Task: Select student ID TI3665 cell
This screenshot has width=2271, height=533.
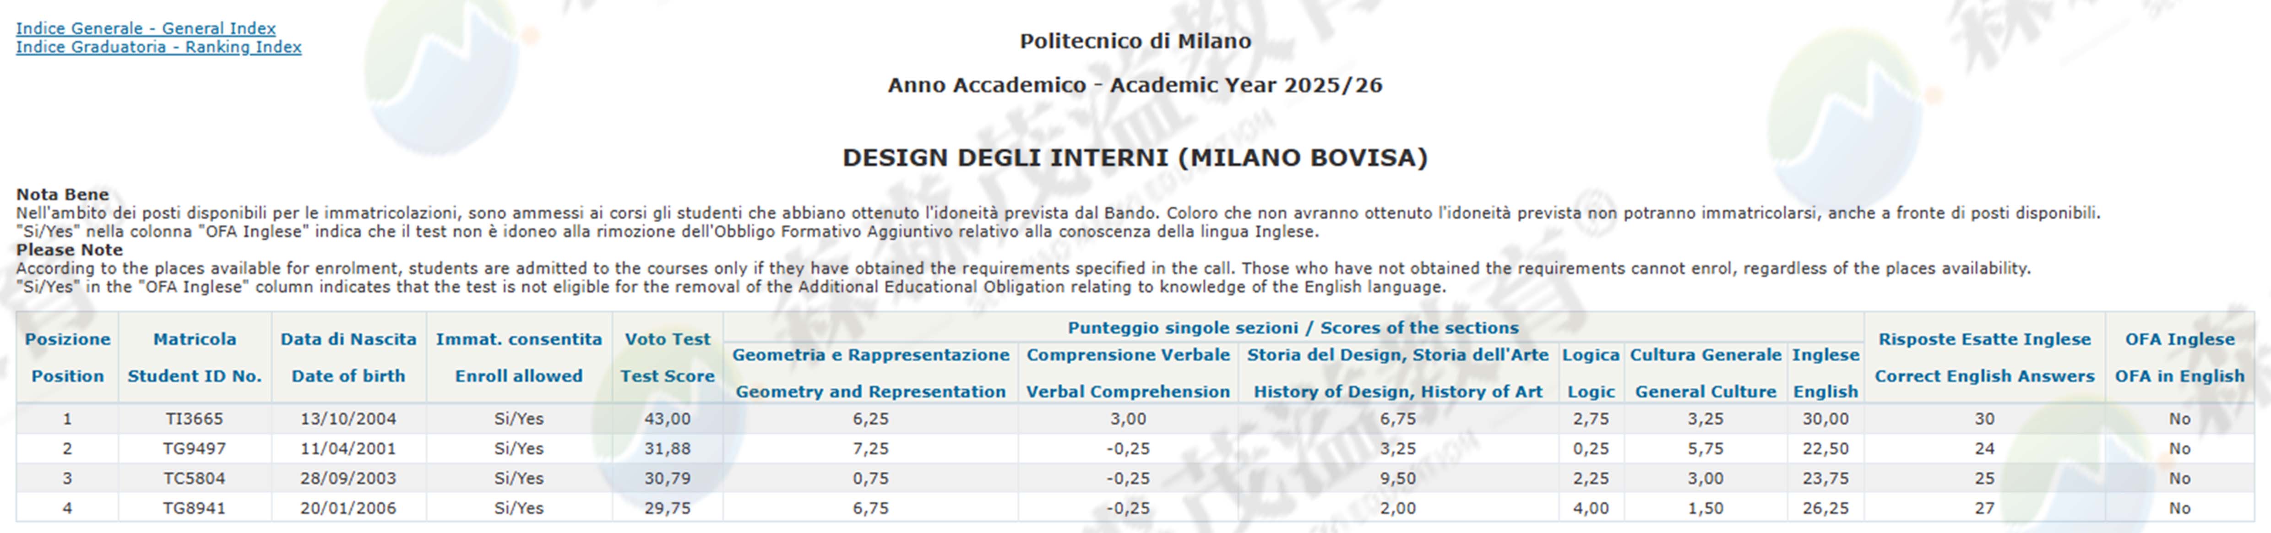Action: (x=195, y=419)
